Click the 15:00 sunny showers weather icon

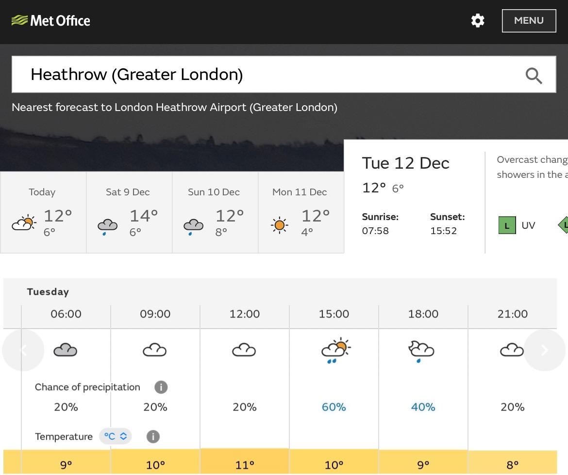point(336,350)
